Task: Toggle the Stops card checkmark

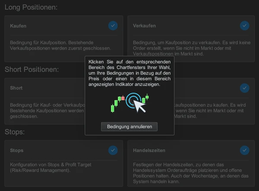Action: 113,150
